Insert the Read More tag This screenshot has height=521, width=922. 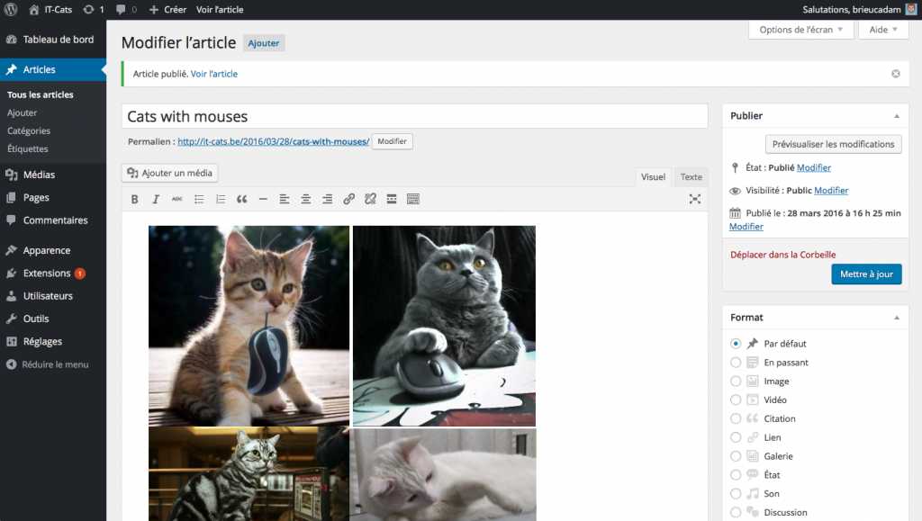(392, 199)
